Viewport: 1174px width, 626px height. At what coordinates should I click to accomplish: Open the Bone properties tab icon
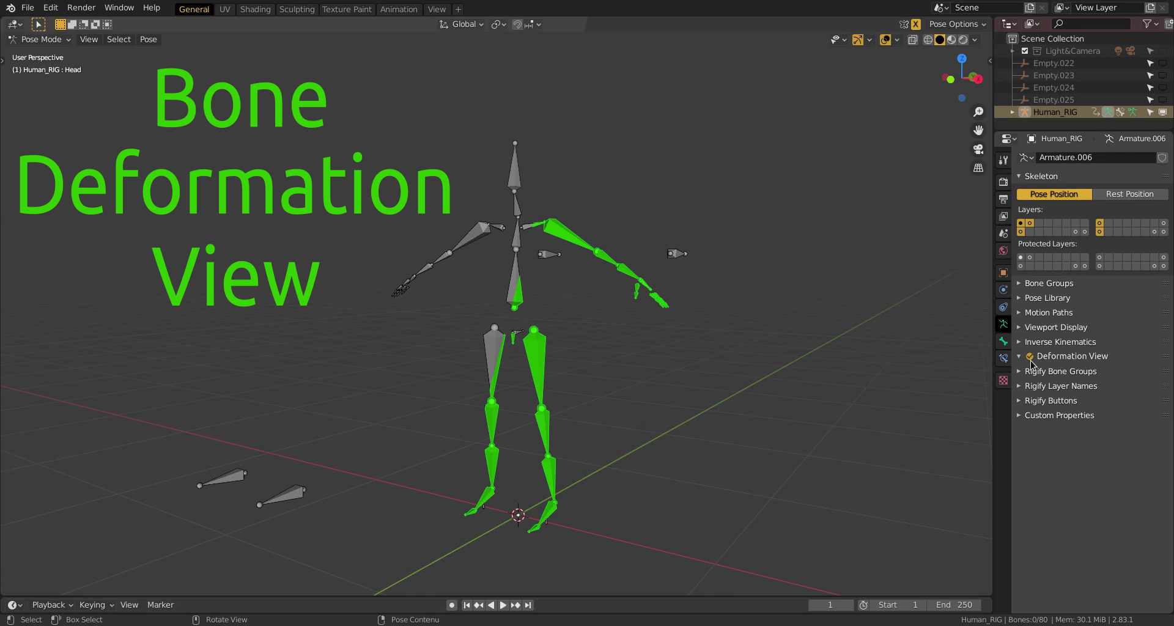pos(1003,341)
